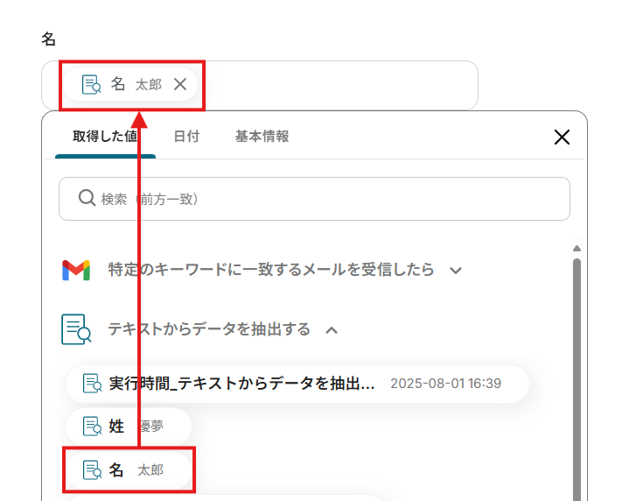Focus the 検索（前方一致）search box
Viewport: 629px width, 501px height.
coord(314,199)
